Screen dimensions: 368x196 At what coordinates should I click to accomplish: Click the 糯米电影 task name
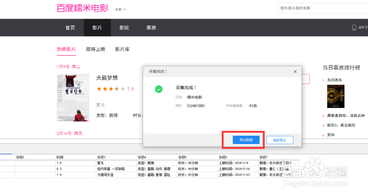coord(195,97)
